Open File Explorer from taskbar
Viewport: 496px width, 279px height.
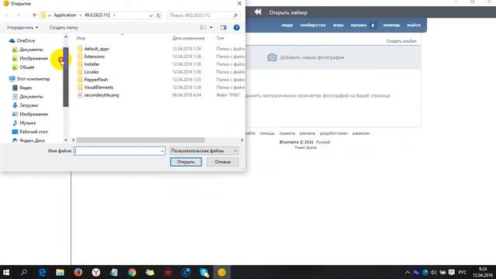[60, 272]
